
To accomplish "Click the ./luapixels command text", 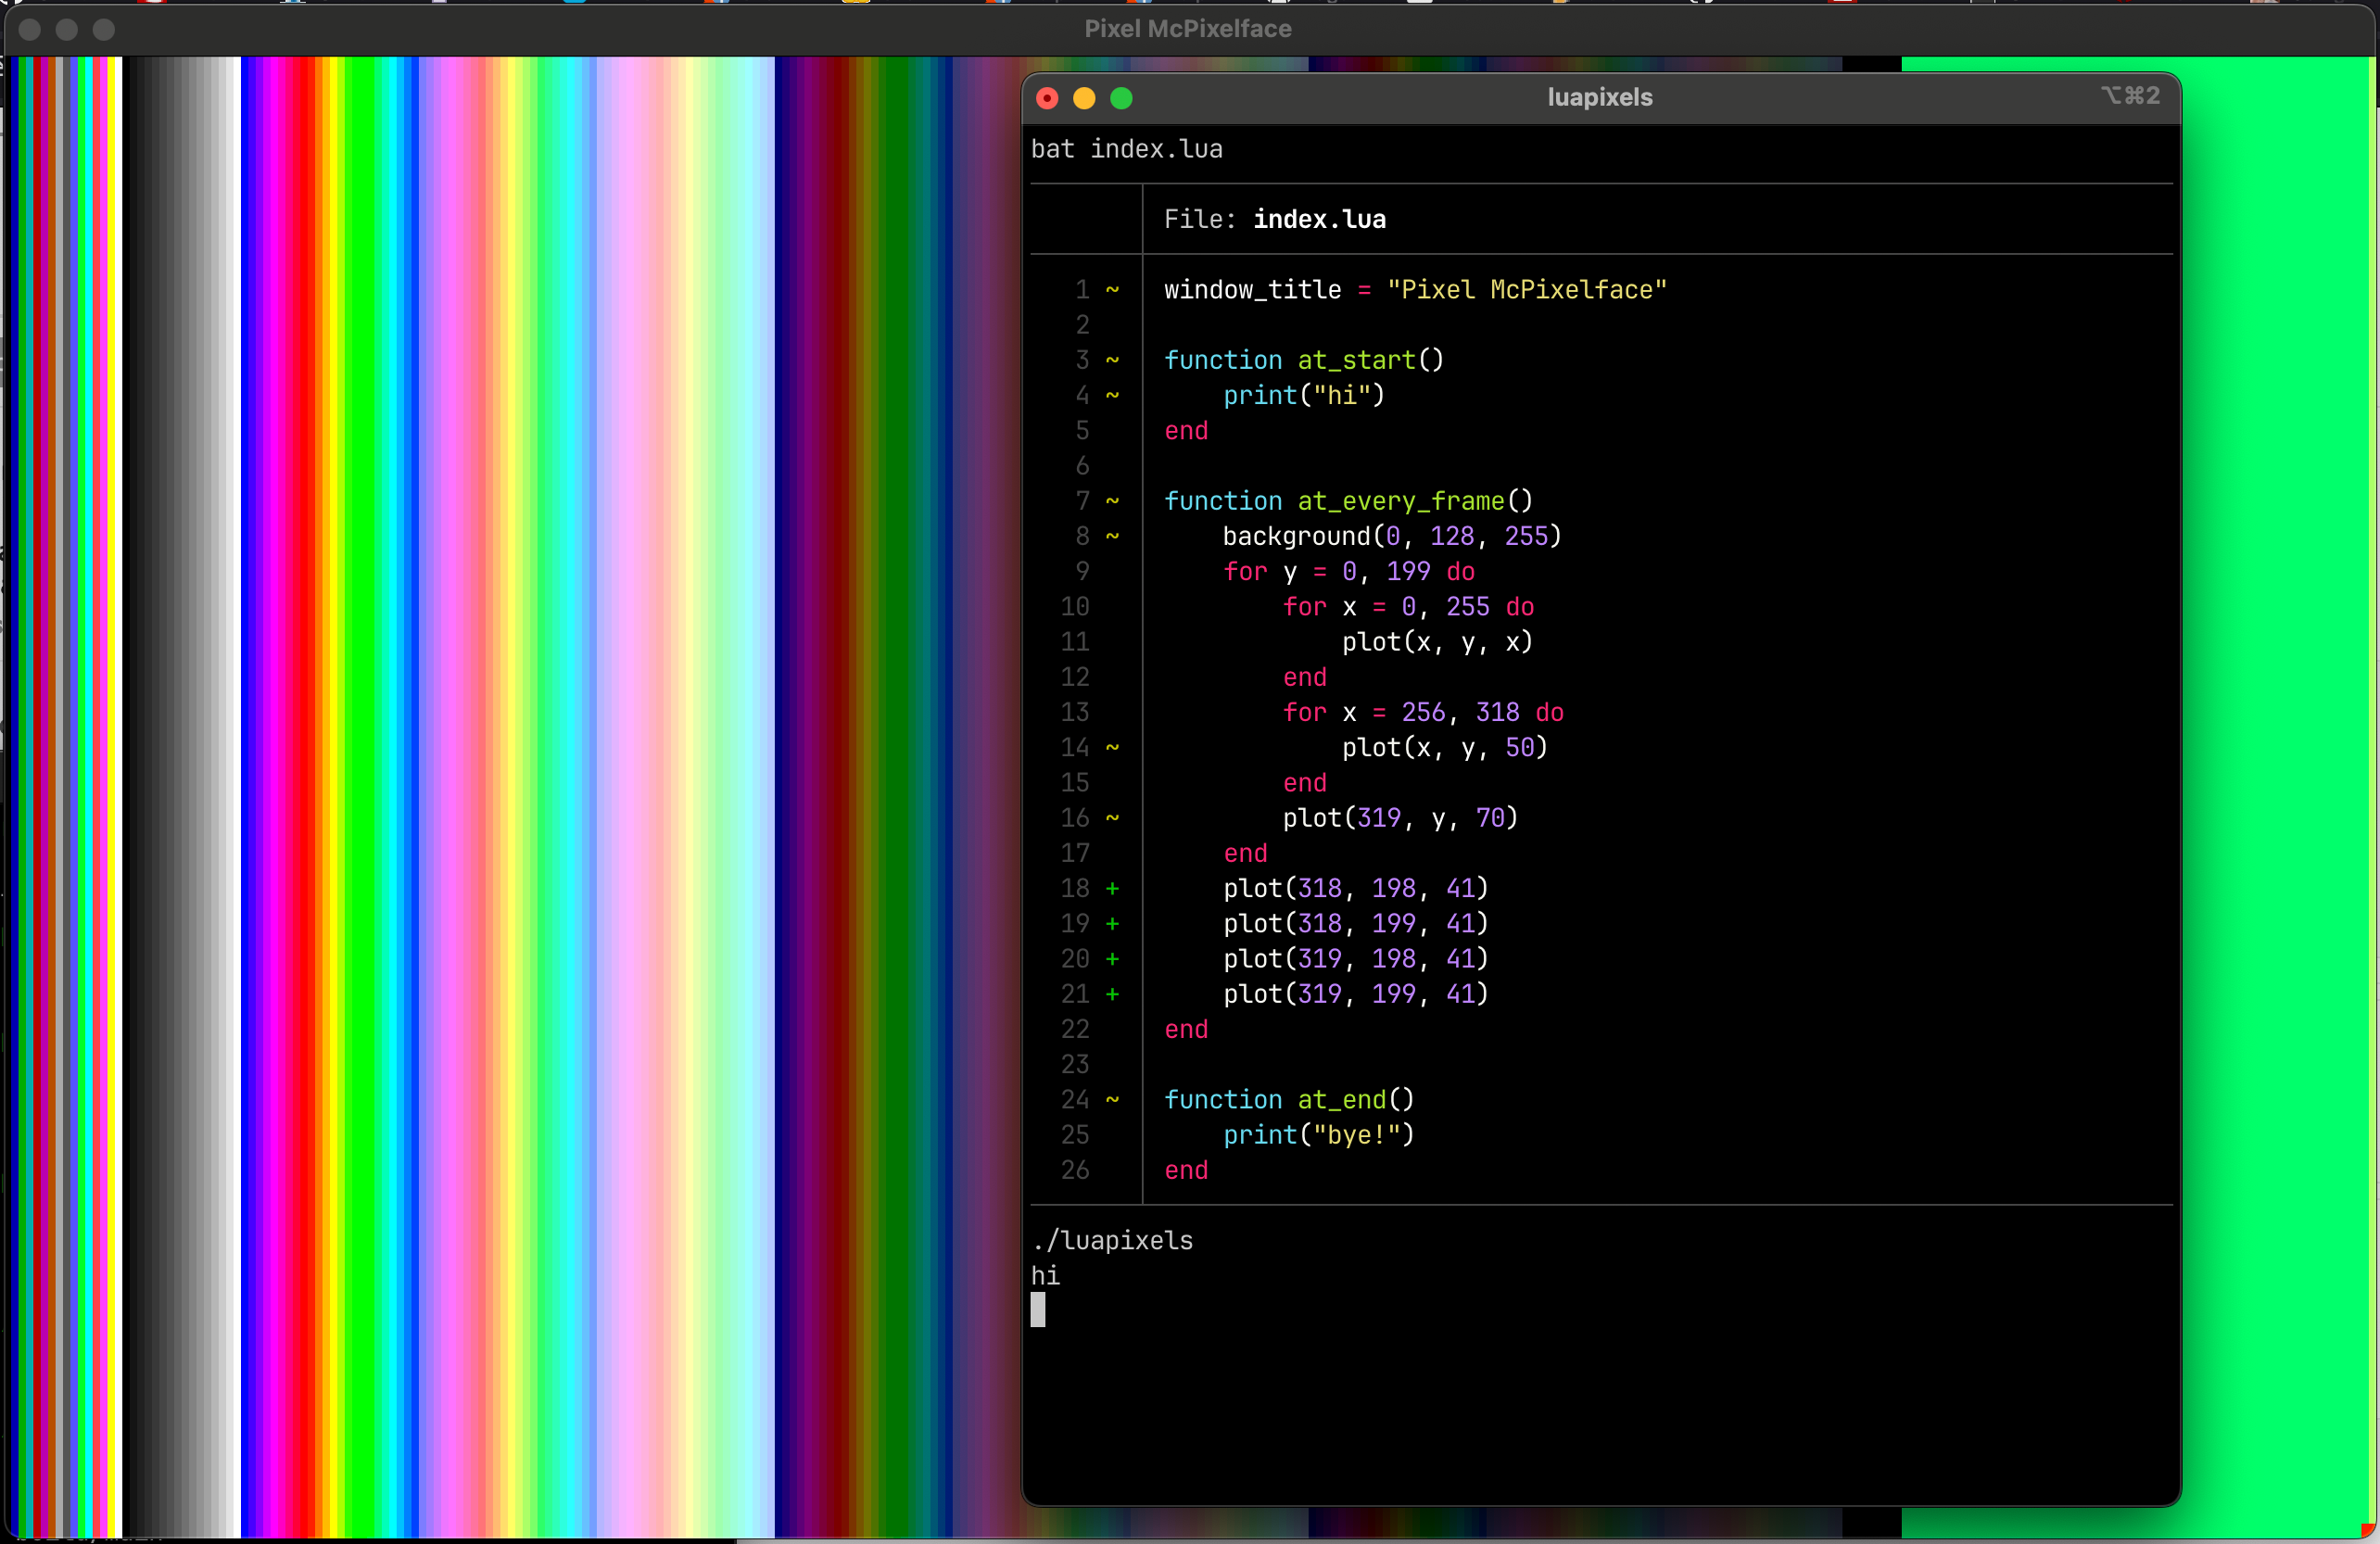I will click(1112, 1240).
